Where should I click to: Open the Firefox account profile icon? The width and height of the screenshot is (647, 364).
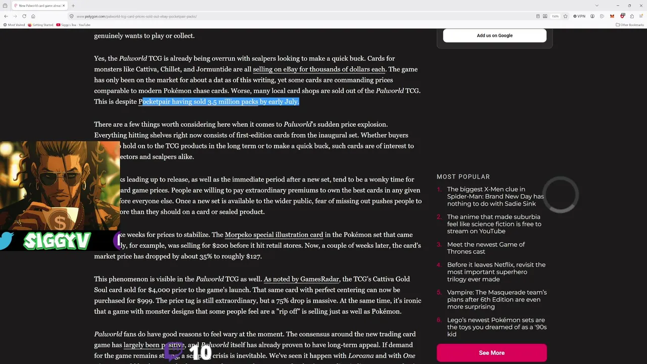tap(592, 16)
